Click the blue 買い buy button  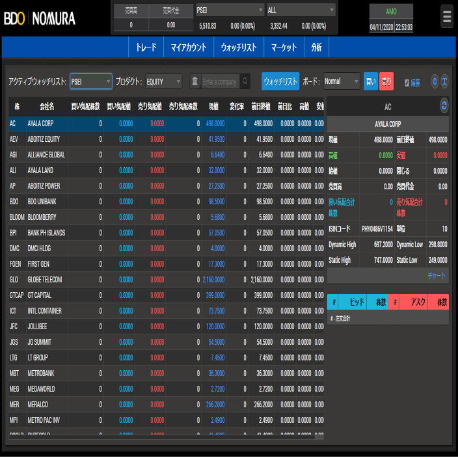(x=371, y=81)
